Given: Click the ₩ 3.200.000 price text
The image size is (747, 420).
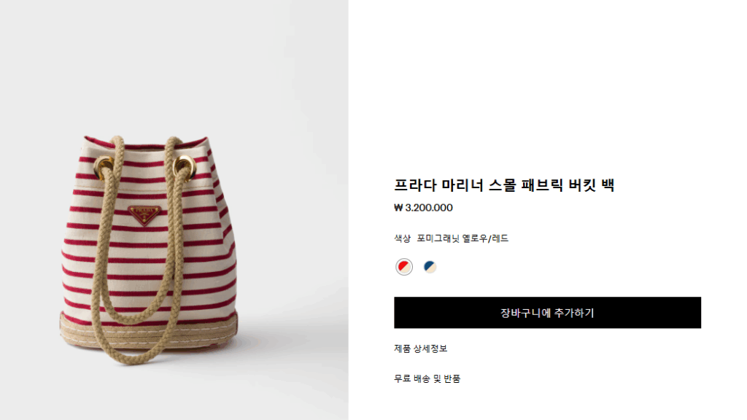Looking at the screenshot, I should point(424,208).
